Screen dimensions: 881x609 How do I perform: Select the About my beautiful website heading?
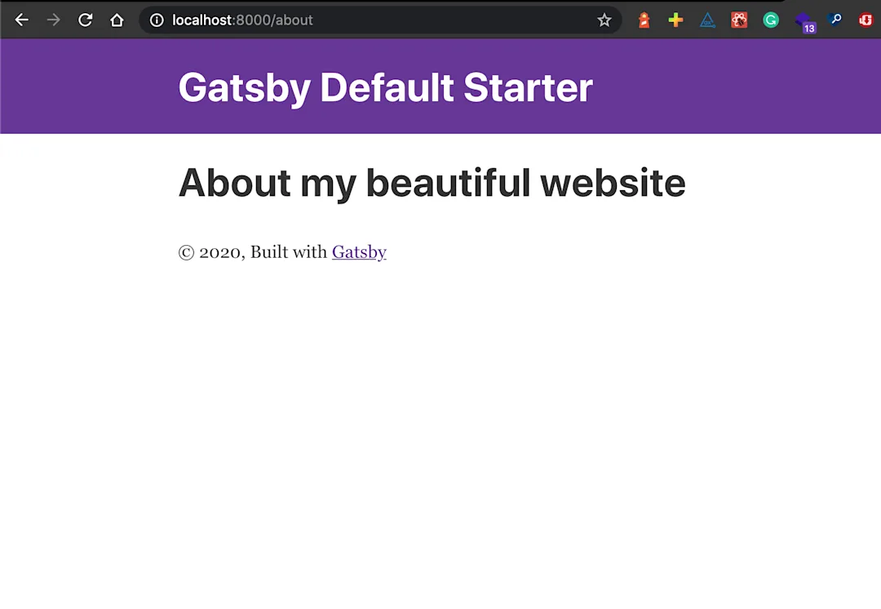(x=432, y=183)
